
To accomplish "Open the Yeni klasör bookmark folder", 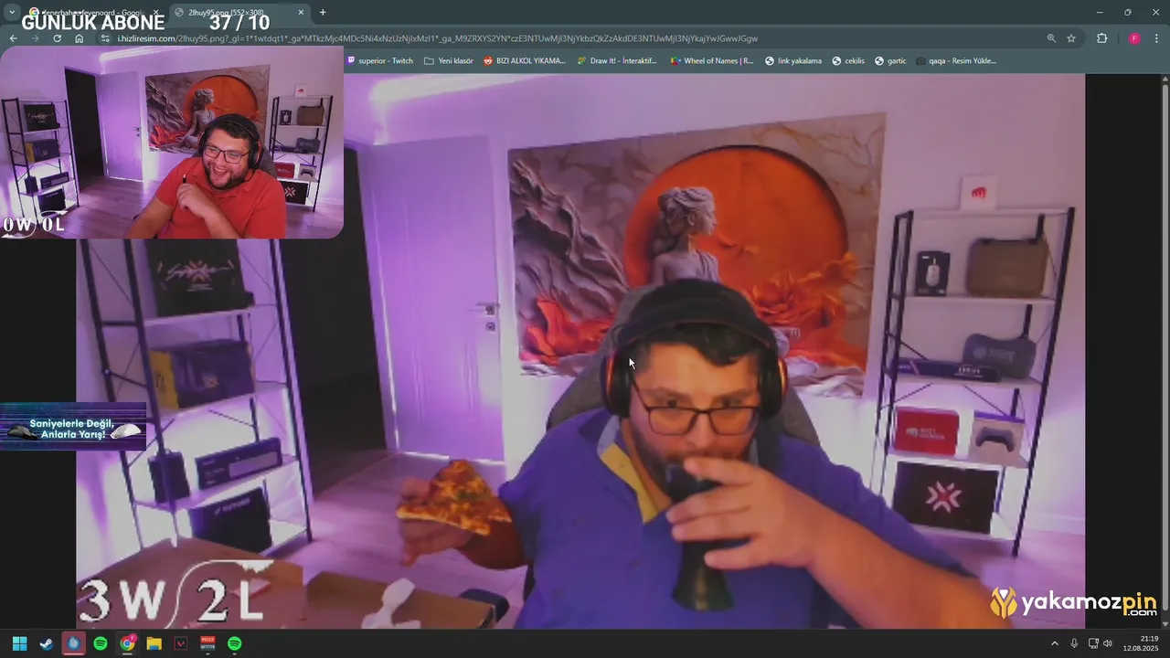I will click(x=448, y=61).
